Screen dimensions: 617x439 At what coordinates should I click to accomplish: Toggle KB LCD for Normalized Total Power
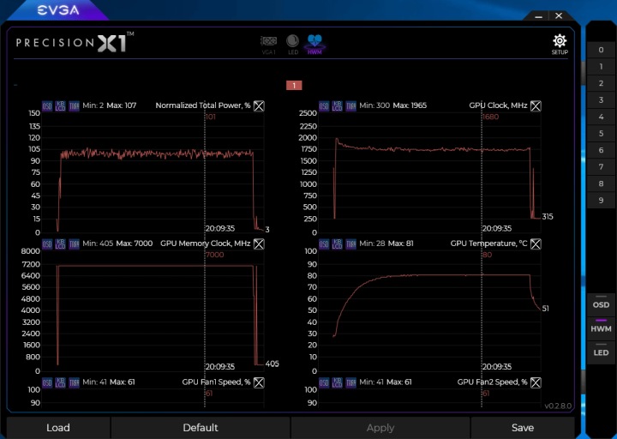coord(60,106)
